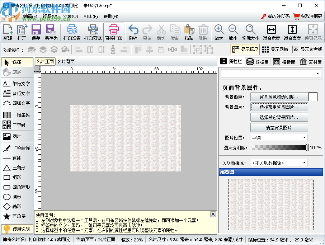Open the 帮助(H) menu
This screenshot has width=325, height=245.
point(111,17)
